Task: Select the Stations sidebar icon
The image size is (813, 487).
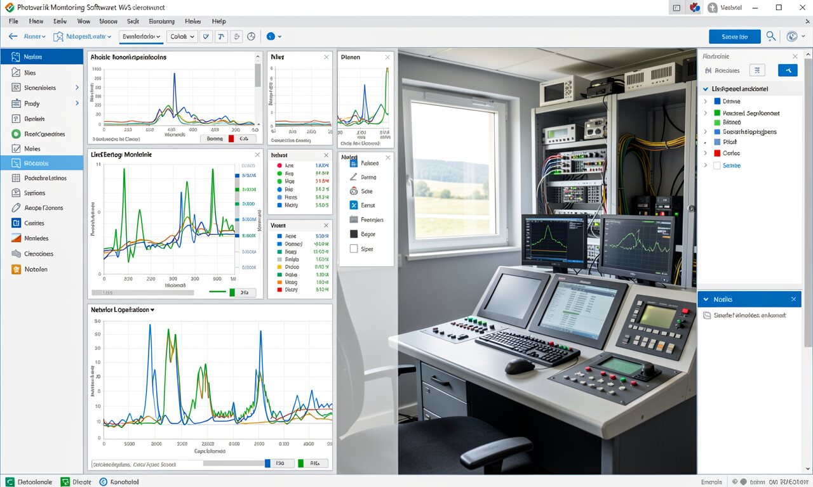Action: point(16,193)
